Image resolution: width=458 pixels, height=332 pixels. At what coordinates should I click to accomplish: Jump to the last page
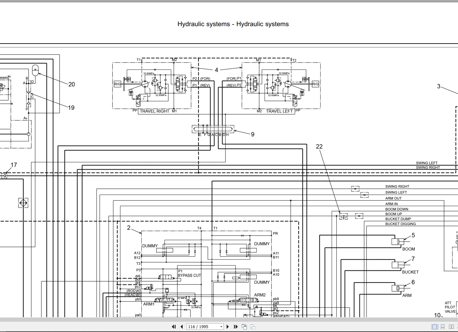click(x=236, y=327)
